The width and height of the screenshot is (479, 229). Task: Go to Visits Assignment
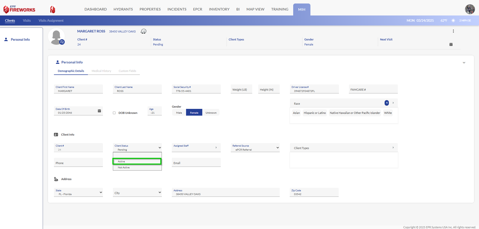pyautogui.click(x=51, y=20)
